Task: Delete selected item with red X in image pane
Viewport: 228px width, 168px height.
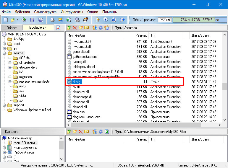Action: tap(75, 27)
